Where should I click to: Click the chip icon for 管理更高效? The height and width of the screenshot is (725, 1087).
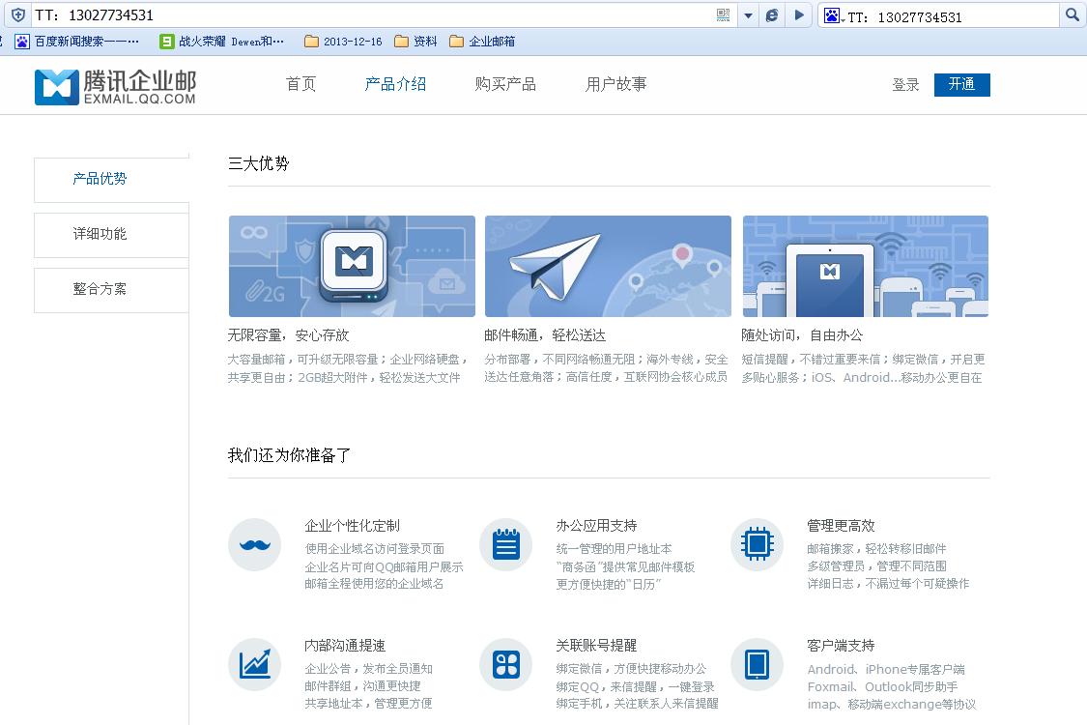click(757, 544)
